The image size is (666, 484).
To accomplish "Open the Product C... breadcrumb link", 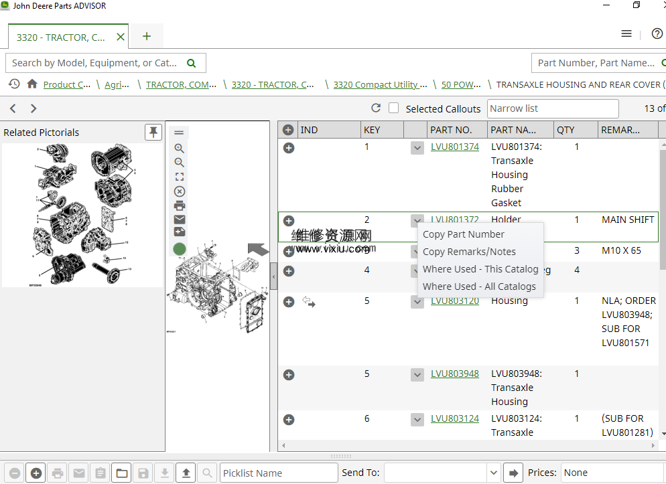I will pyautogui.click(x=67, y=84).
